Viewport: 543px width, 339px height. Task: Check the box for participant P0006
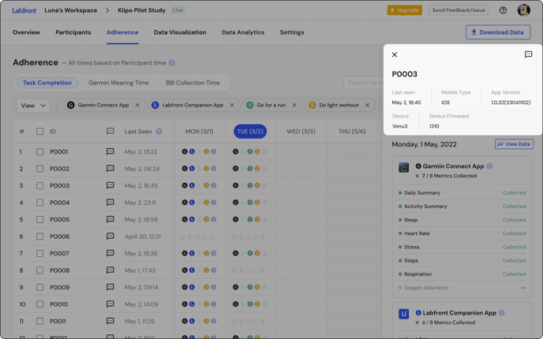pos(39,237)
